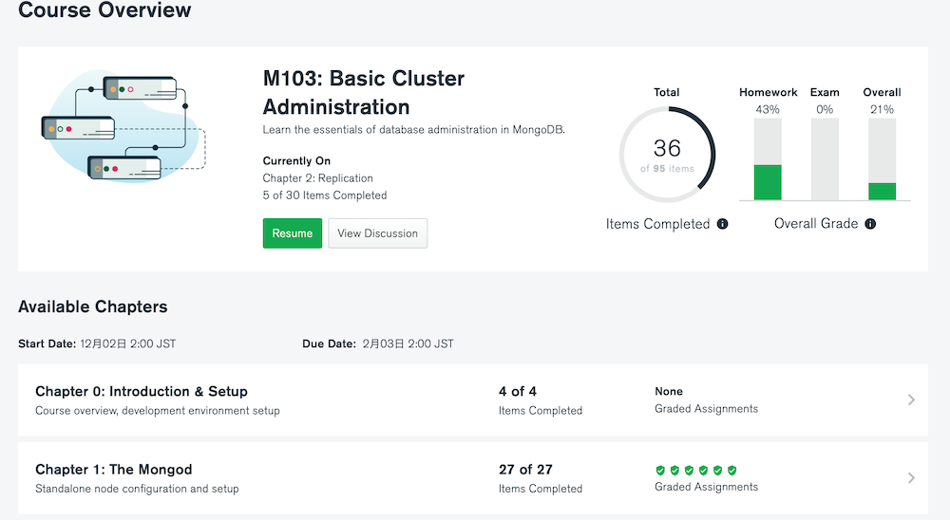Click '27 of 27' items completed text
This screenshot has width=950, height=520.
(x=525, y=470)
